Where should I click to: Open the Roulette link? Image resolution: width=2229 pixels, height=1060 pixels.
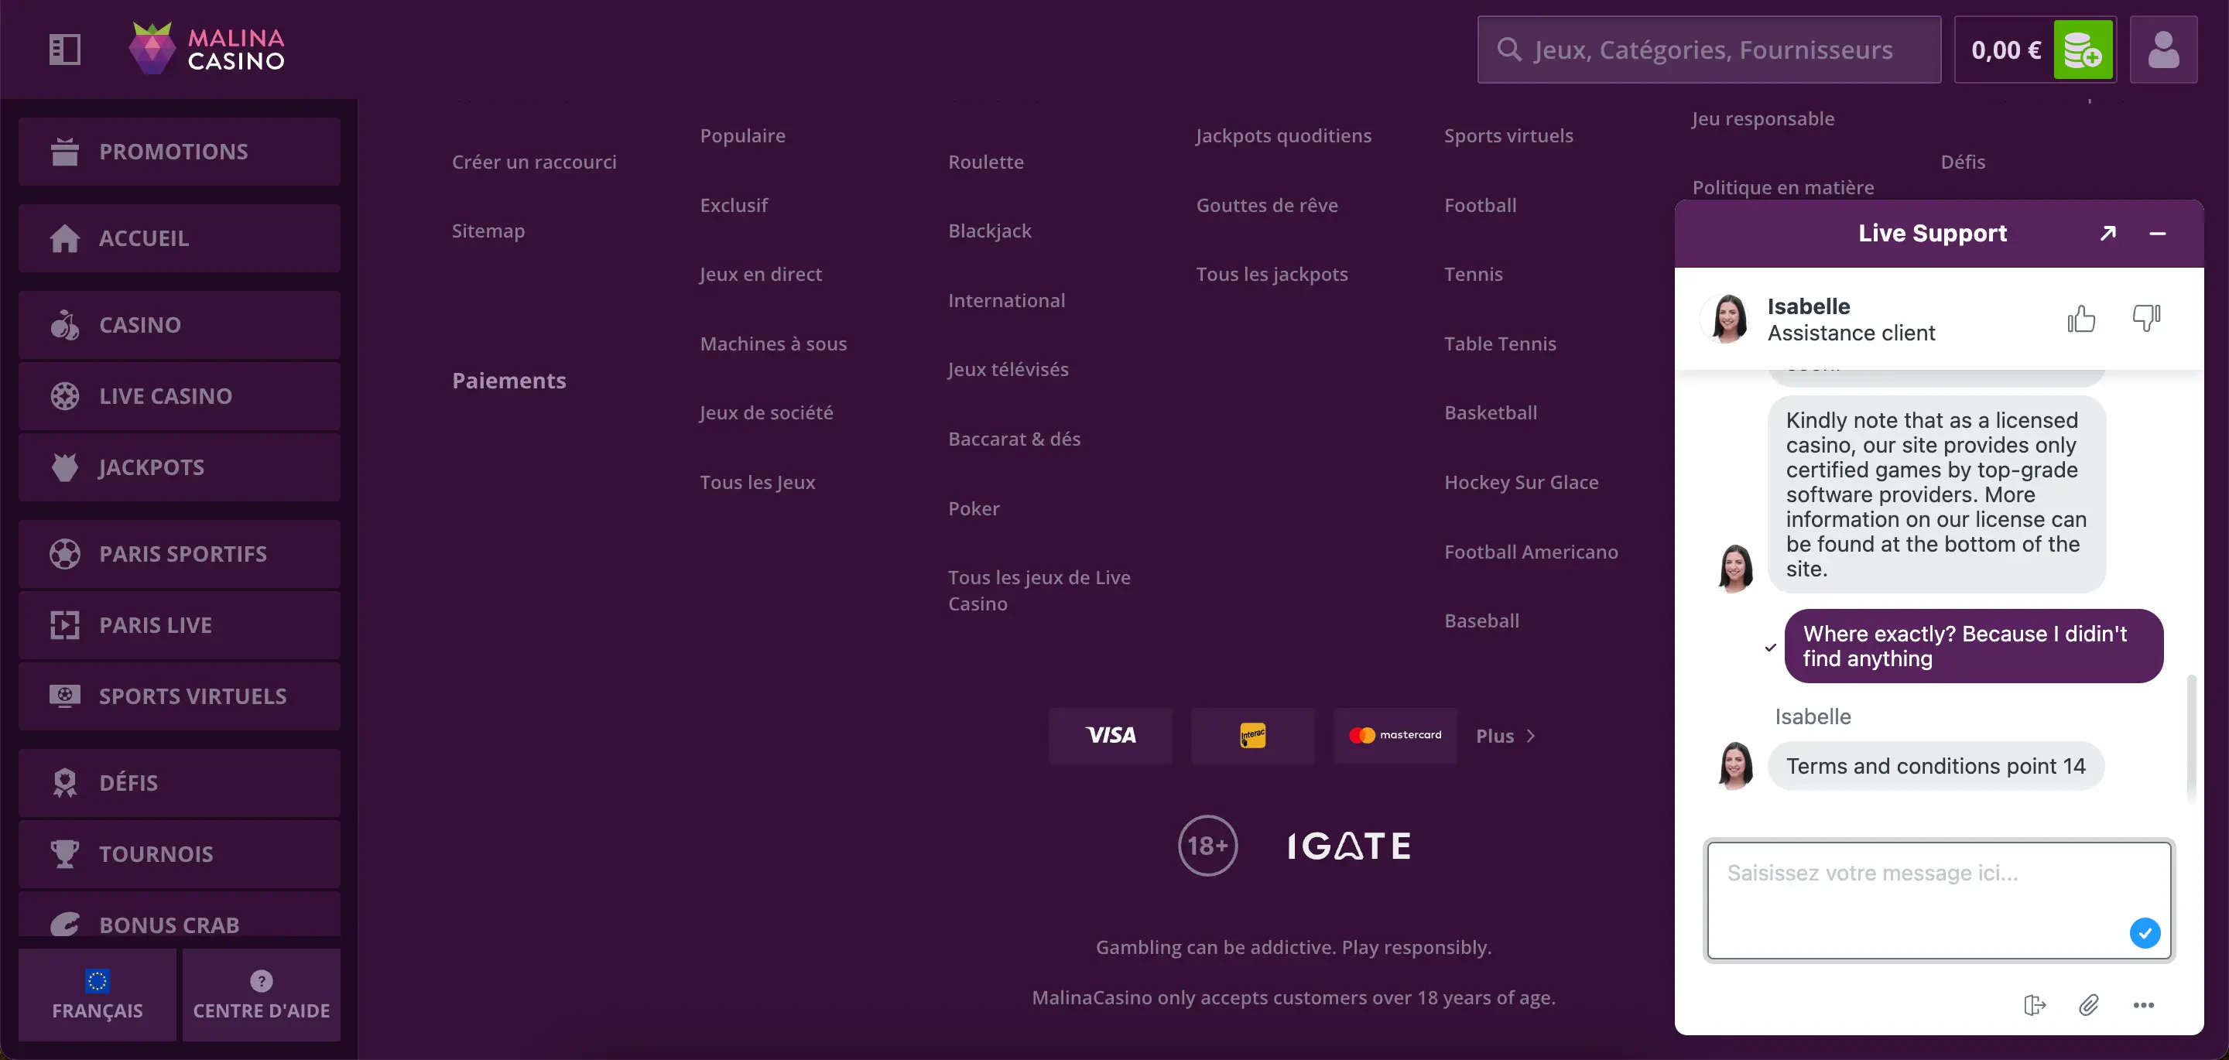[x=985, y=162]
